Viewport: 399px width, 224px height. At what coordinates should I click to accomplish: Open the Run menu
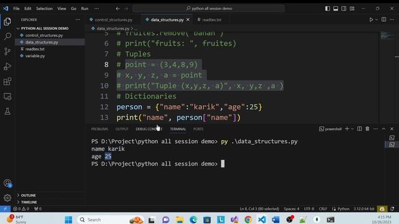click(85, 8)
